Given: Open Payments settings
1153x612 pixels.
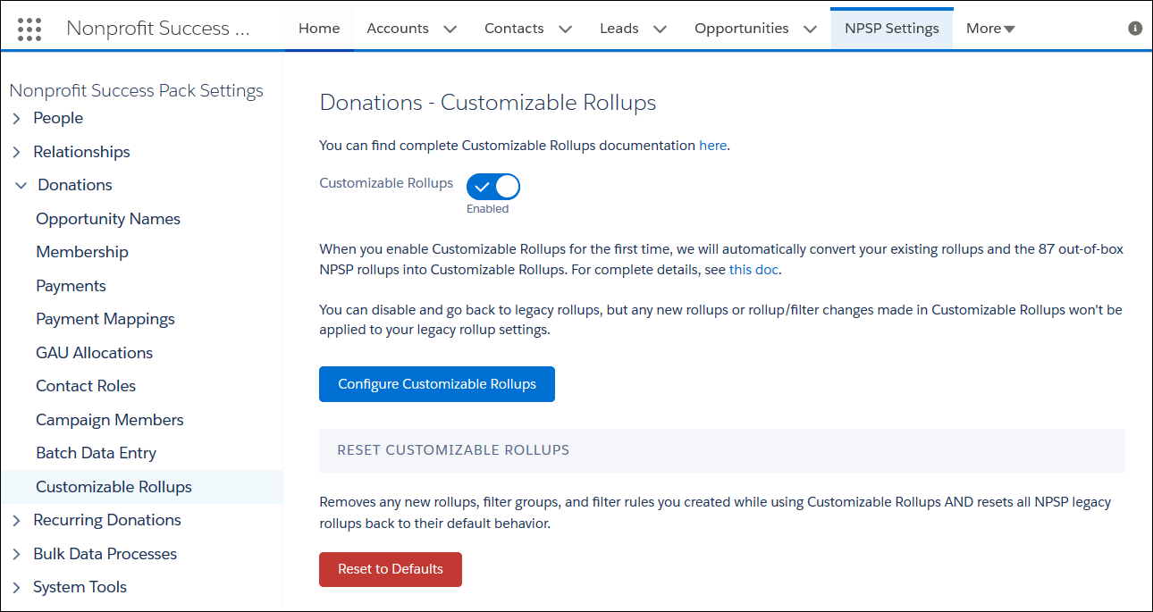Looking at the screenshot, I should point(71,286).
